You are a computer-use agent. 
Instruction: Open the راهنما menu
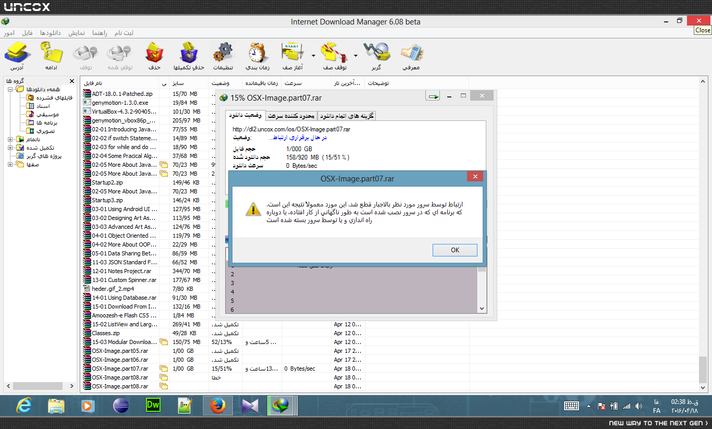[100, 33]
